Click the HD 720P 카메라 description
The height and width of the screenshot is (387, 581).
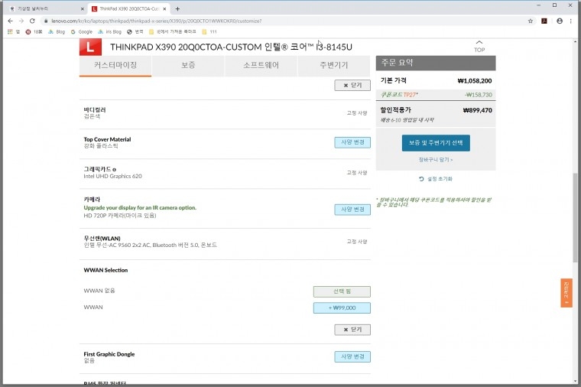pos(120,216)
